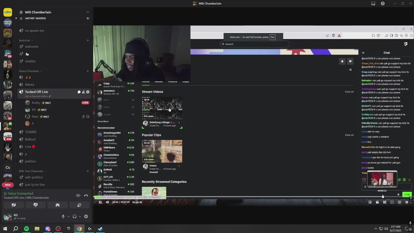Open noise suppression waveform icon
This screenshot has height=233, width=414.
point(78,195)
